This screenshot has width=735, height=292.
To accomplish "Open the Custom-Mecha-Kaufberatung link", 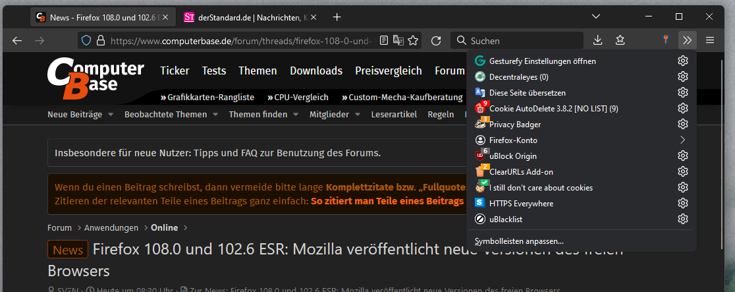I will point(402,98).
